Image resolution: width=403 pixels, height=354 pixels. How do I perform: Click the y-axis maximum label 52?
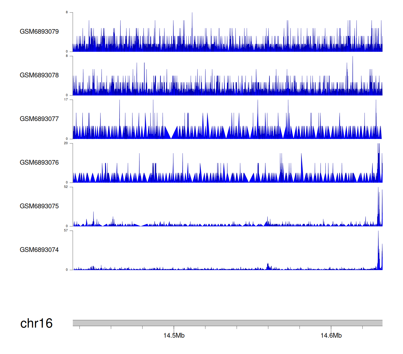tap(66, 187)
